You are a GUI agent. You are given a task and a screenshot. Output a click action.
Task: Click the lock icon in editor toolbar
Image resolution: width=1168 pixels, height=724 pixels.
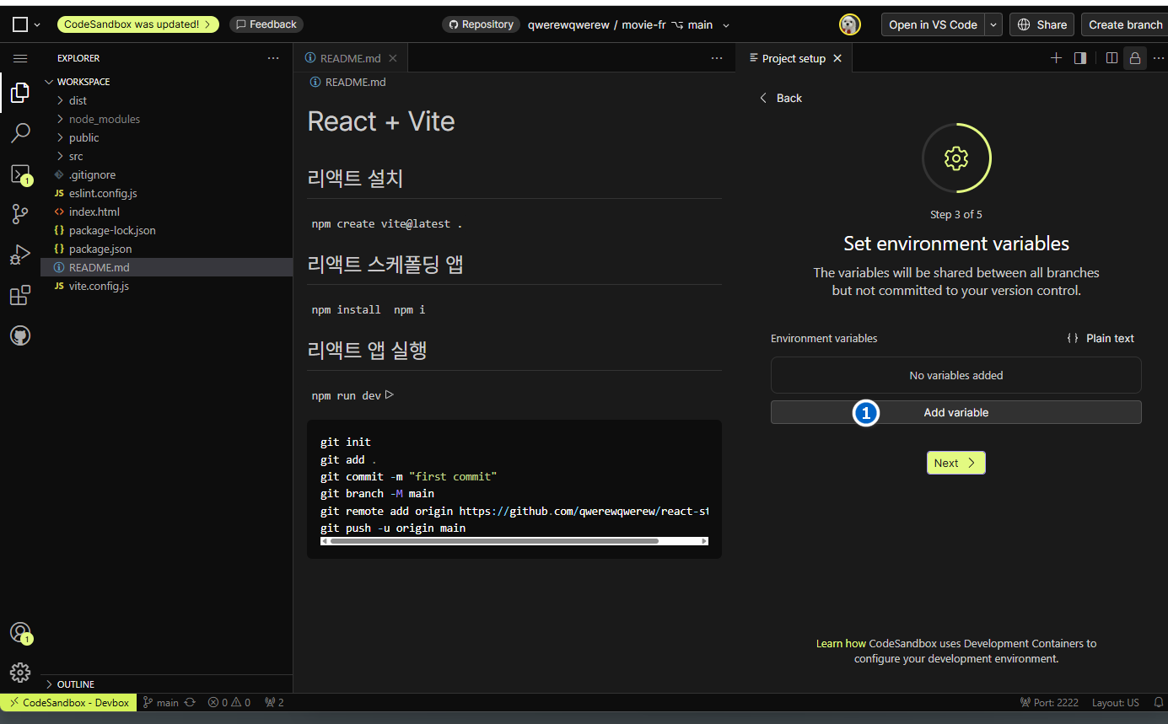pyautogui.click(x=1134, y=58)
